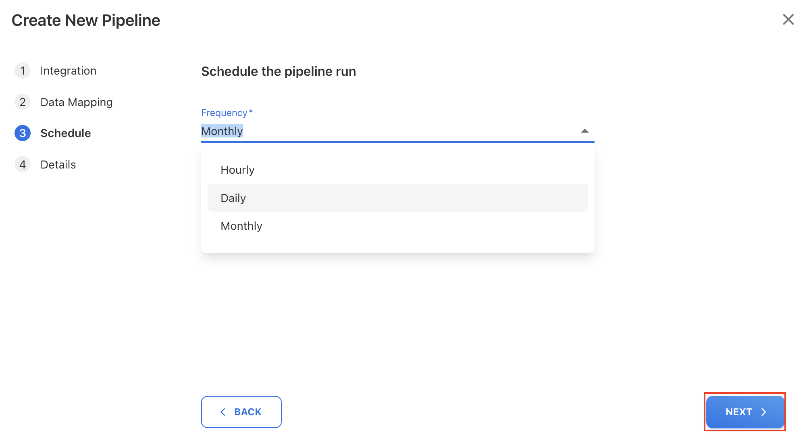This screenshot has width=811, height=441.
Task: Click the upward dropdown arrow on Frequency
Action: click(x=584, y=131)
